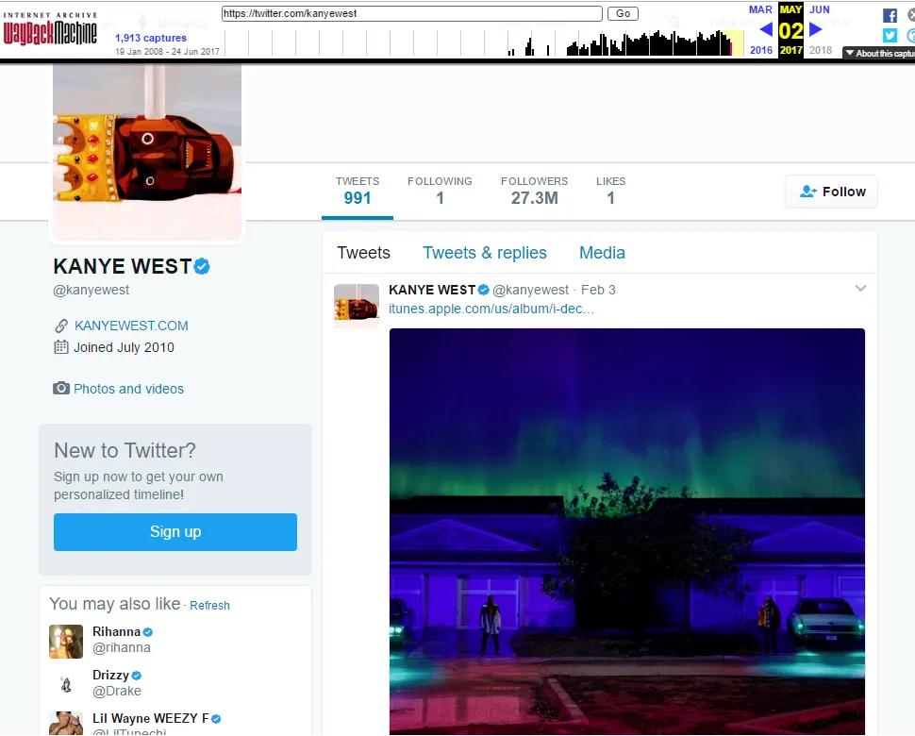Image resolution: width=915 pixels, height=736 pixels.
Task: Click the @kanyewest profile handle
Action: 91,290
